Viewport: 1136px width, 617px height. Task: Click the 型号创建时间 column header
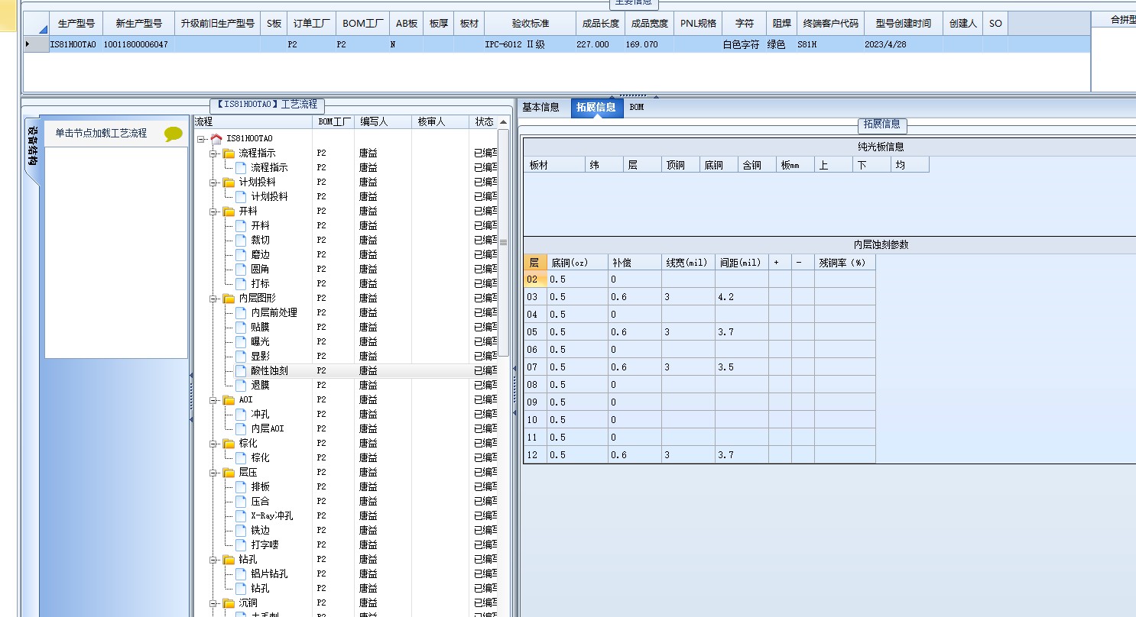click(904, 24)
